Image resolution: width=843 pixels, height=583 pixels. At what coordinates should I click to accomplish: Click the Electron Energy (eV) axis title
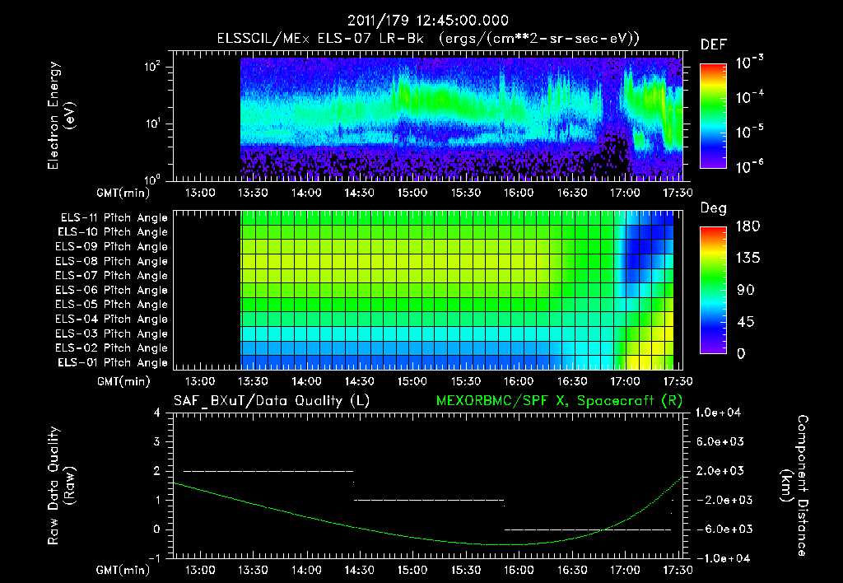[x=61, y=115]
